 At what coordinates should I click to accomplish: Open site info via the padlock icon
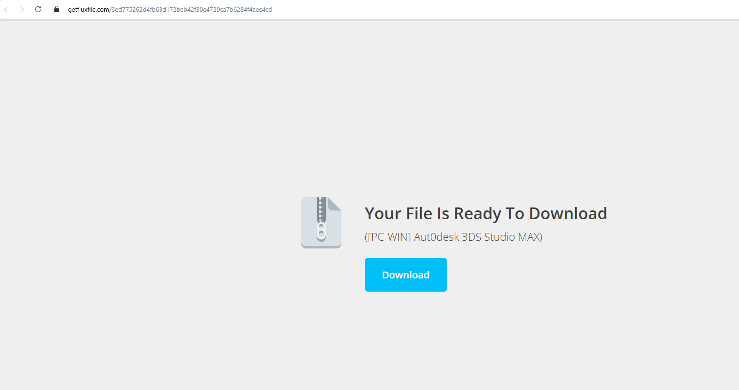pos(57,9)
